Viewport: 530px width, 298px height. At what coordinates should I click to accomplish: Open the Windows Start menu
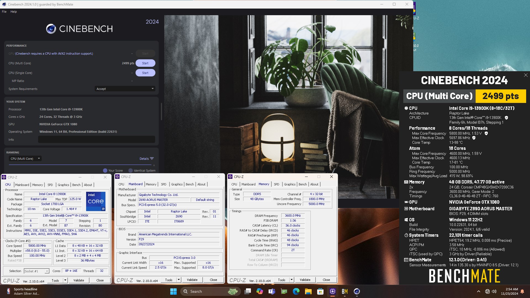173,291
